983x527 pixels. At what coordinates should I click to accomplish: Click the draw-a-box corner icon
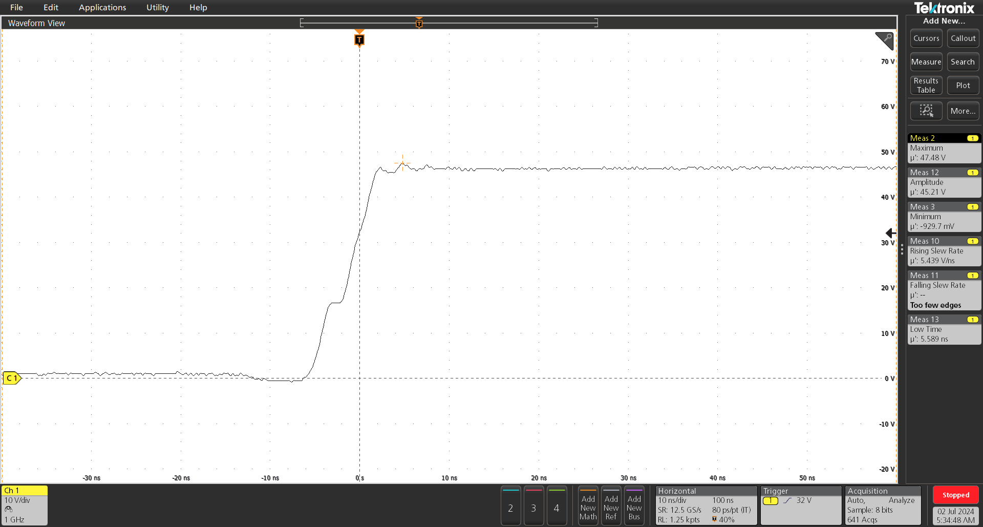coord(884,40)
